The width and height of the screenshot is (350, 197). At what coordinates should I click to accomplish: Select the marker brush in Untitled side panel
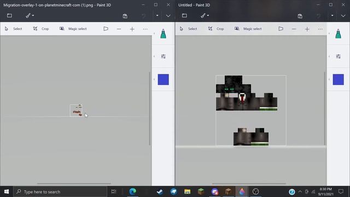point(339,34)
